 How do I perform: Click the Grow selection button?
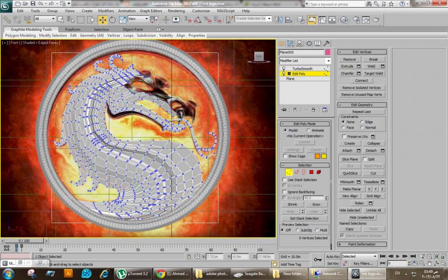click(x=316, y=205)
